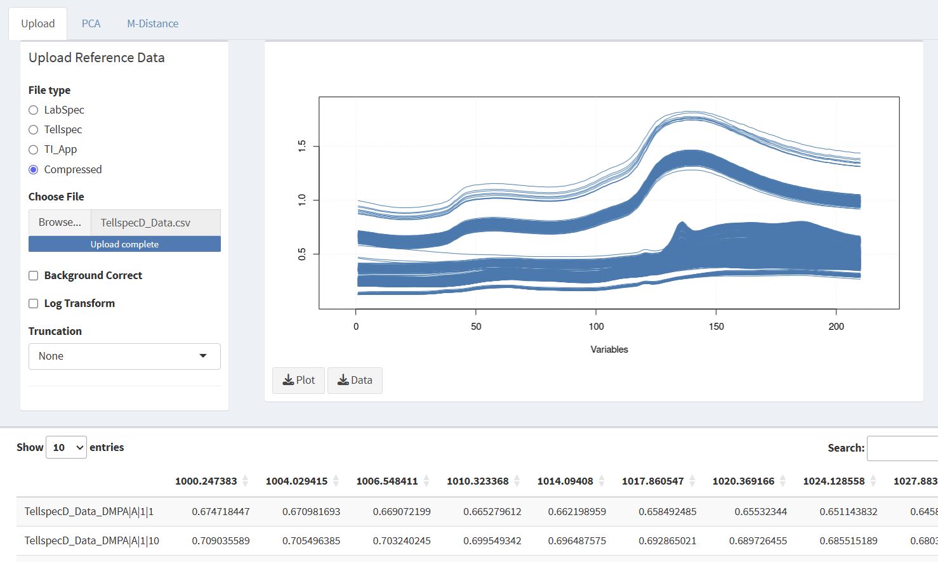Enable the Background Correct checkbox
This screenshot has height=562, width=938.
(x=33, y=275)
